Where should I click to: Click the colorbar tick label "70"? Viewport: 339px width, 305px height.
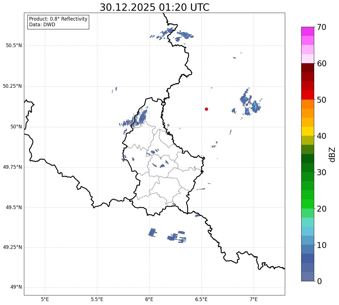tap(321, 27)
